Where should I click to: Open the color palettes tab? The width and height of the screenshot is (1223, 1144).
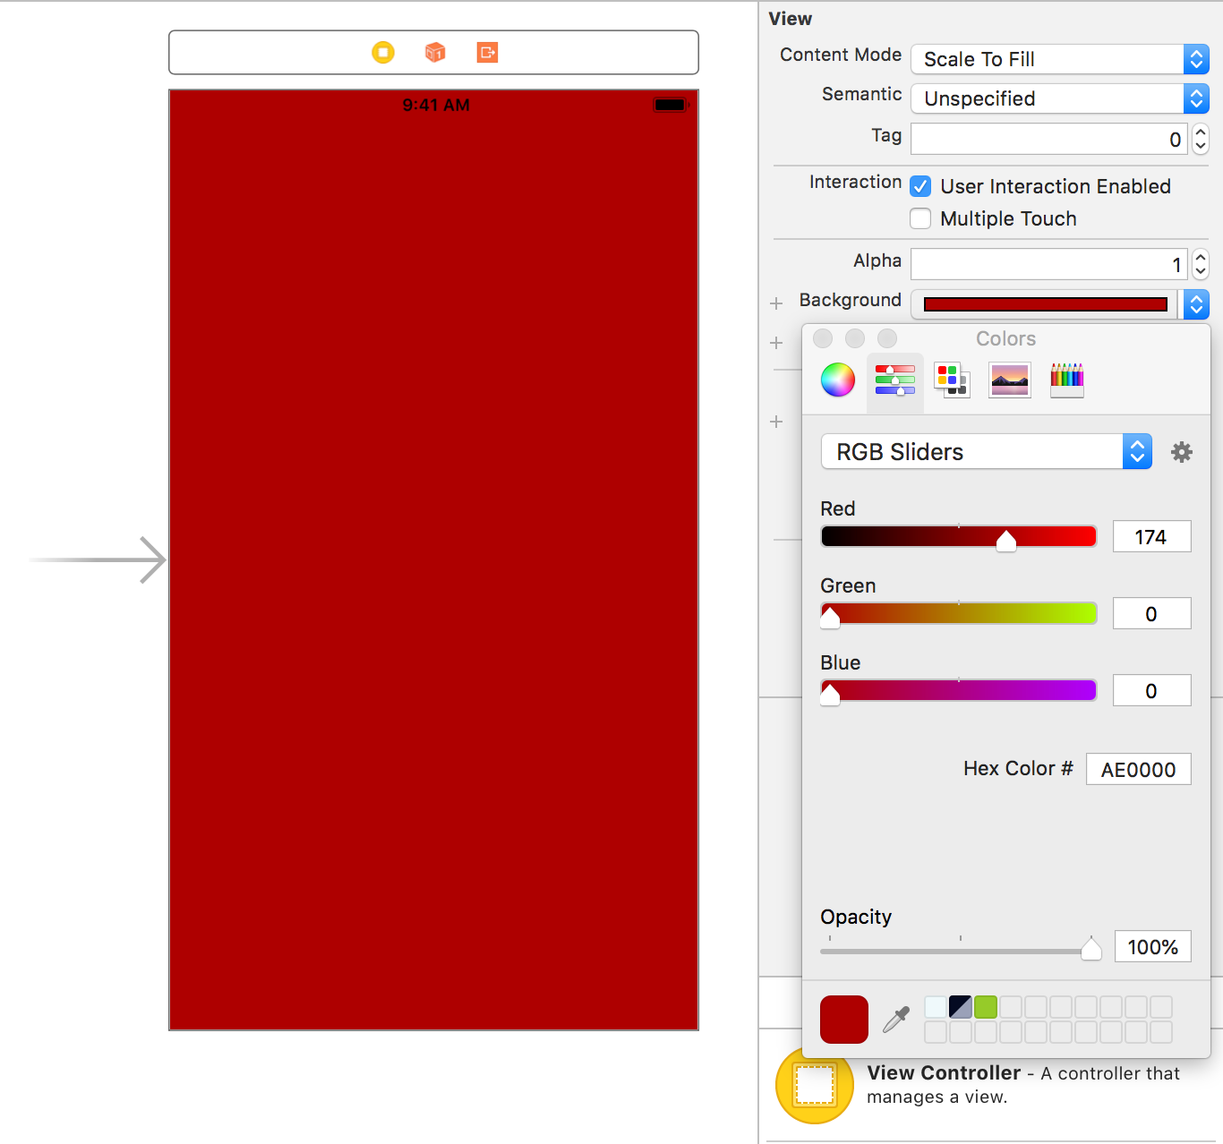point(952,380)
